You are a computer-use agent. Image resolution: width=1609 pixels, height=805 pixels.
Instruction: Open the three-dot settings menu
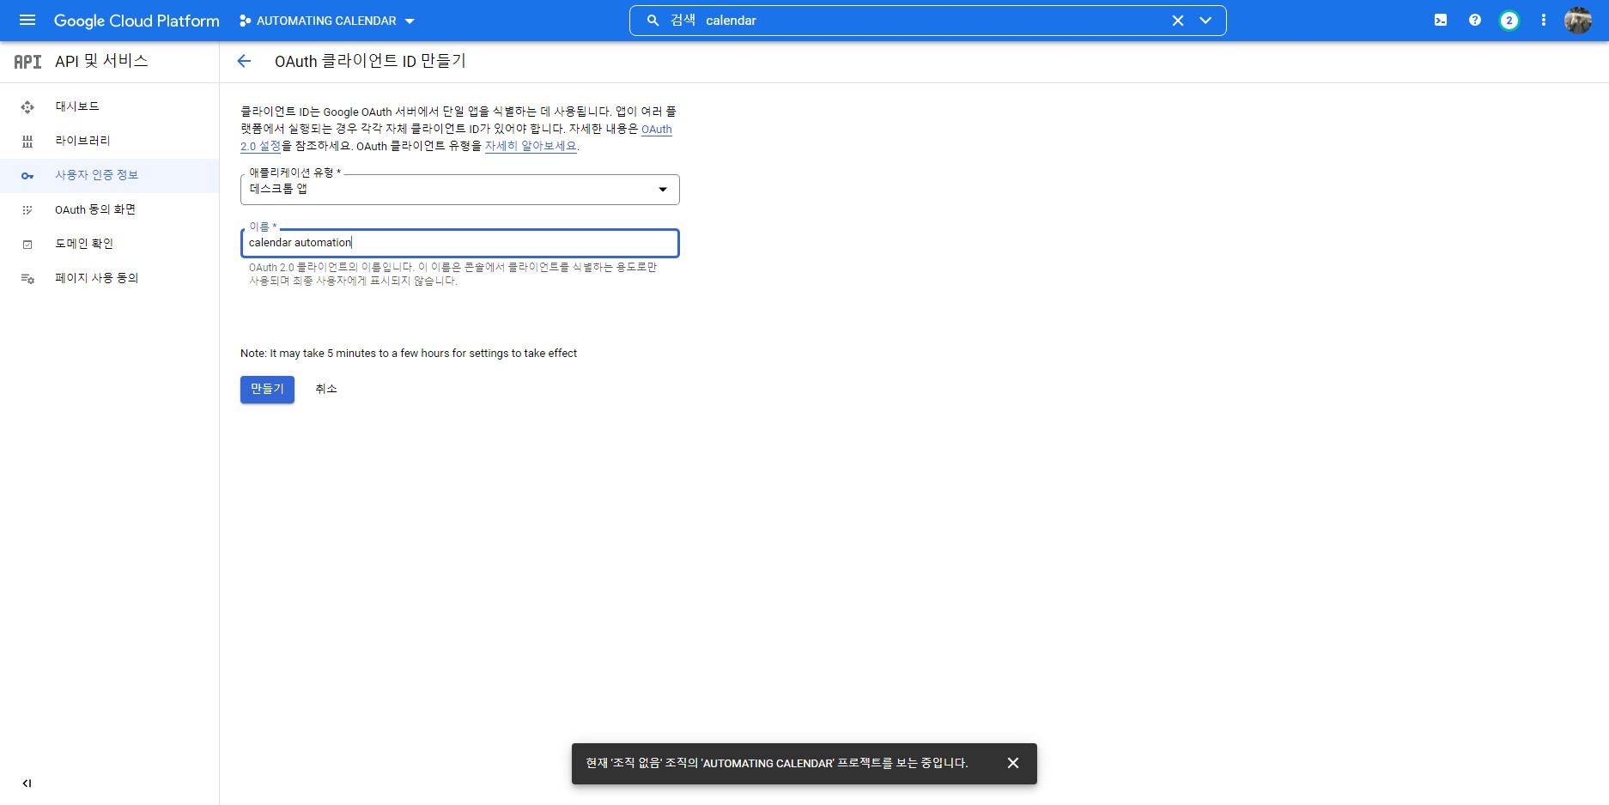tap(1544, 21)
